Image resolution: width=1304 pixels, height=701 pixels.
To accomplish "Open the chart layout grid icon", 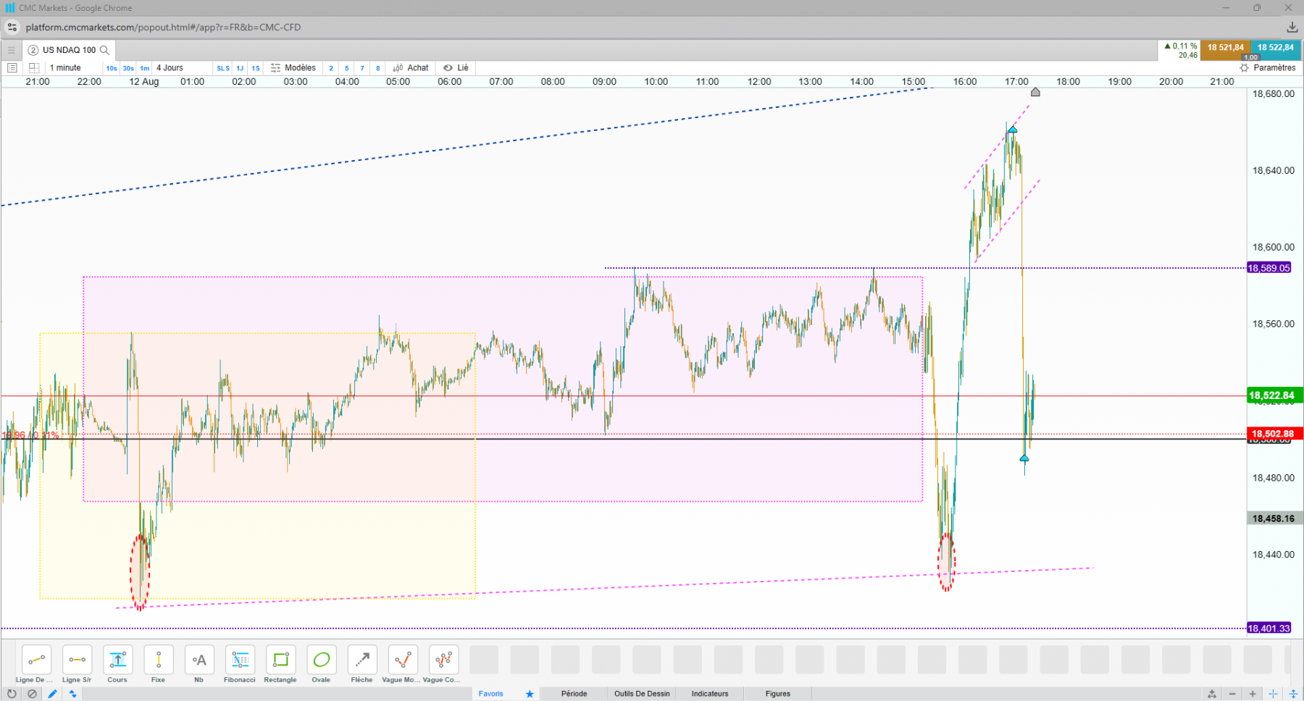I will click(33, 68).
